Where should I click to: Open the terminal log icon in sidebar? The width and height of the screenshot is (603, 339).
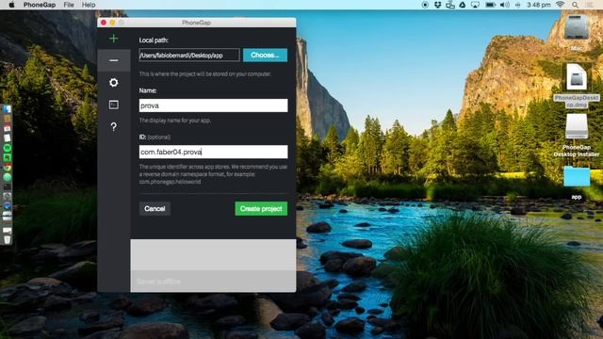pos(113,105)
